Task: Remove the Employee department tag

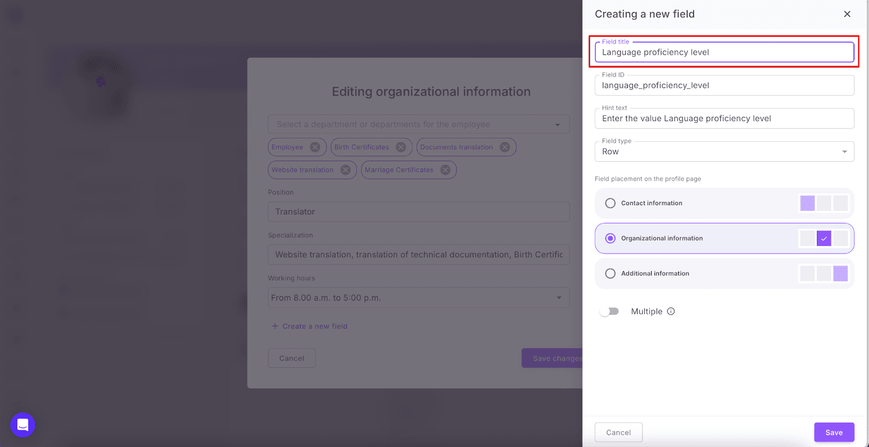Action: click(x=315, y=147)
